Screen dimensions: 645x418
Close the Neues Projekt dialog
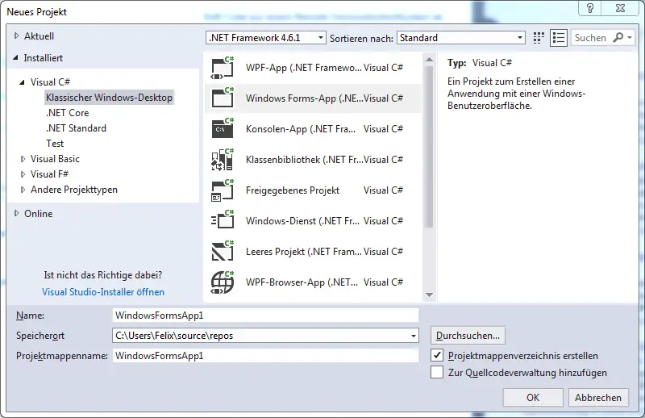(x=621, y=8)
